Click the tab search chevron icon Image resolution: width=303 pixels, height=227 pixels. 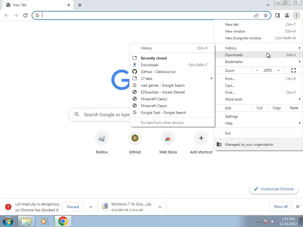tap(267, 5)
